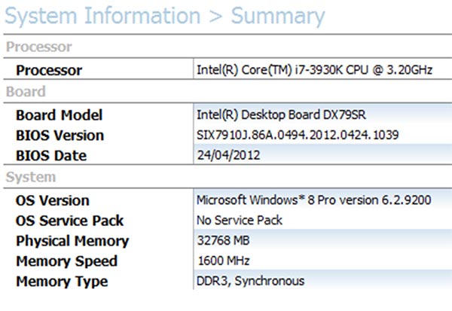Select the BIOS Date label
This screenshot has width=452, height=311.
(51, 156)
